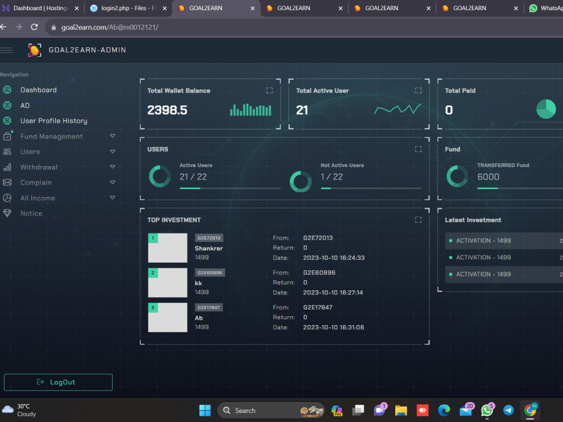Expand the Total Active User card

point(418,91)
